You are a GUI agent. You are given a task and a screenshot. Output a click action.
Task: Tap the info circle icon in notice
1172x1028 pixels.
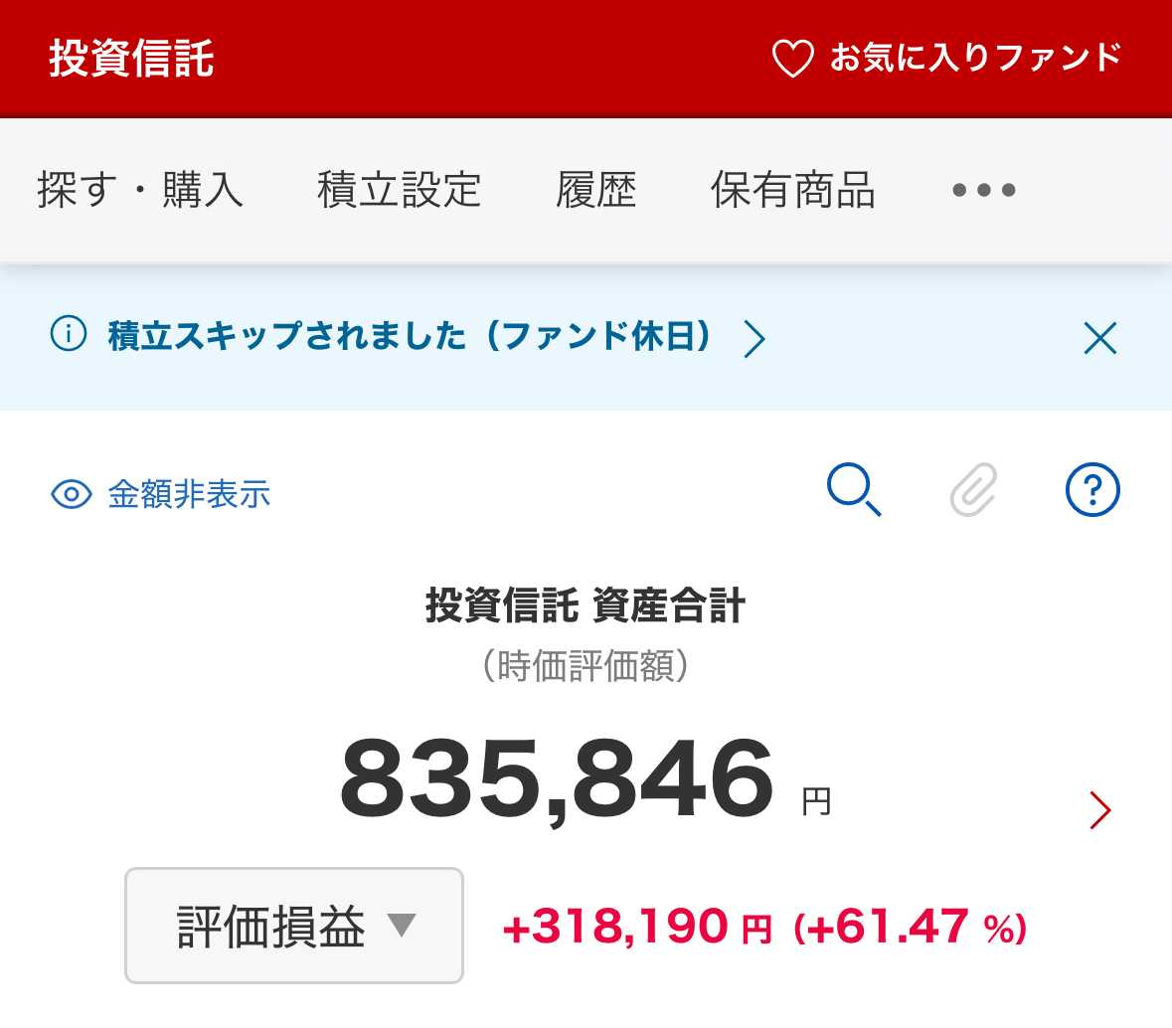pyautogui.click(x=69, y=335)
